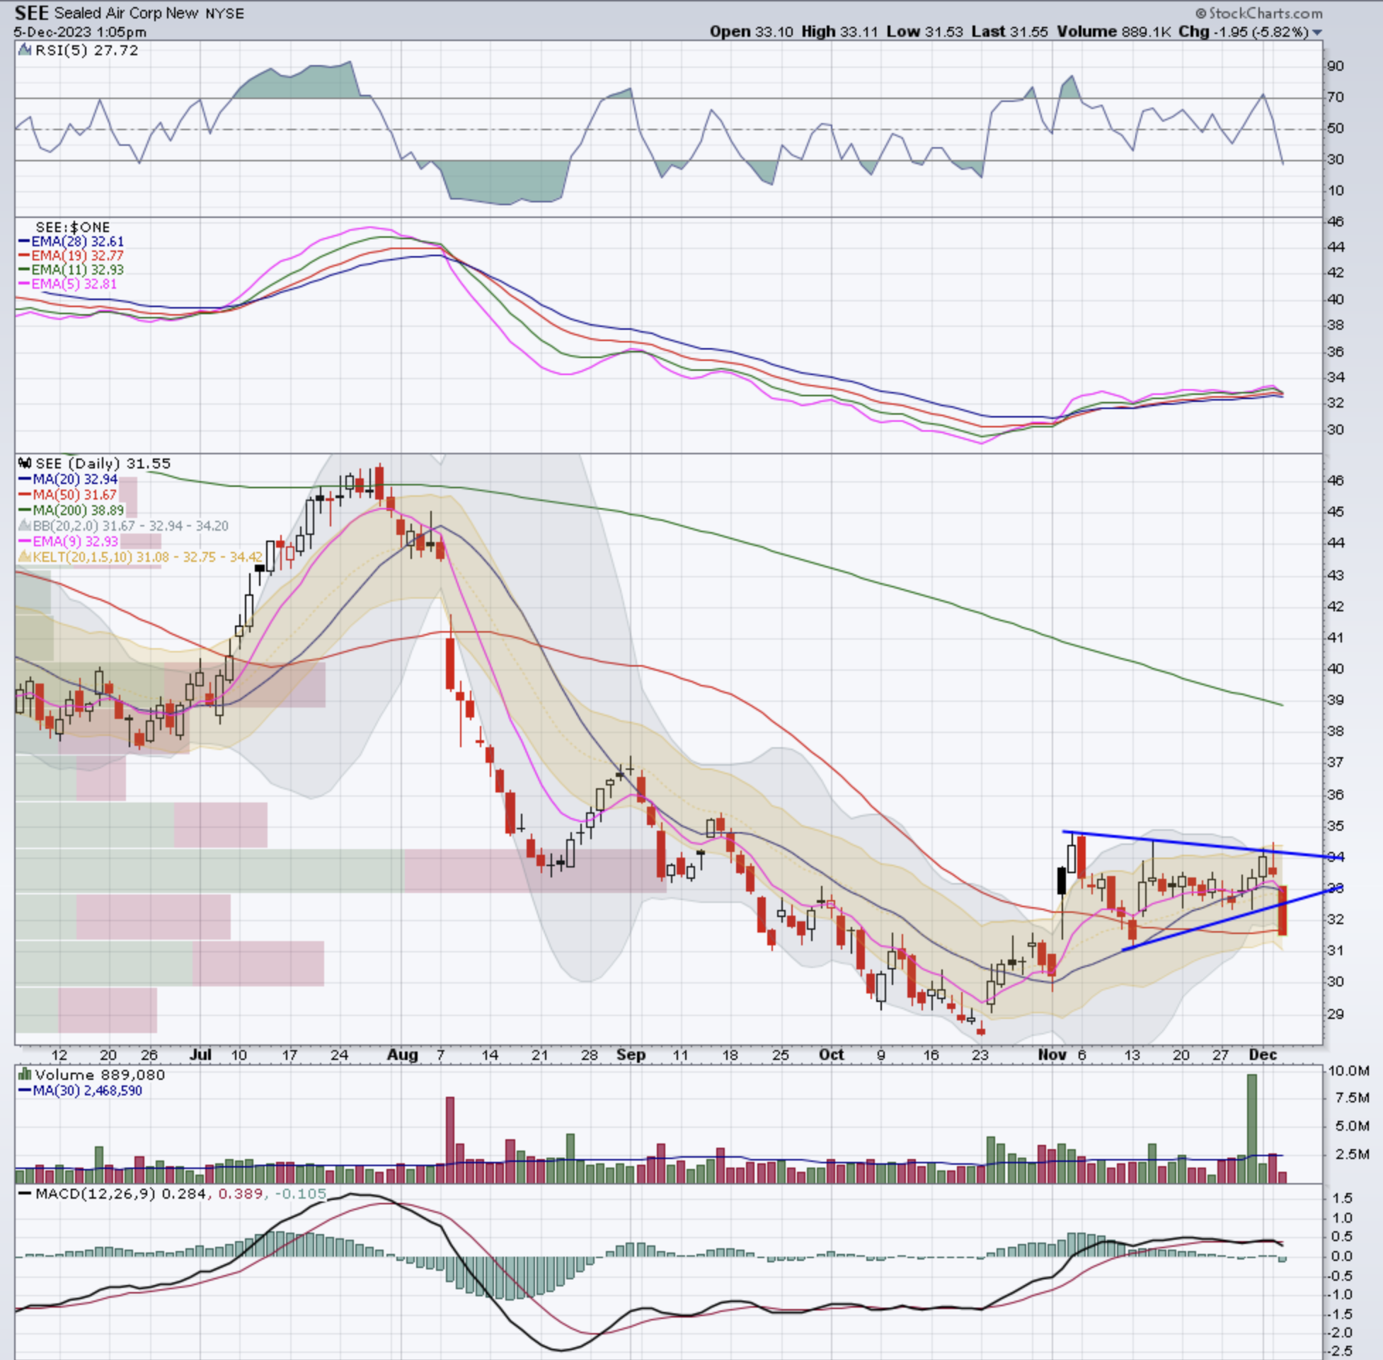Click the 'Aug' month label on date axis
This screenshot has height=1360, width=1383.
(x=402, y=1054)
